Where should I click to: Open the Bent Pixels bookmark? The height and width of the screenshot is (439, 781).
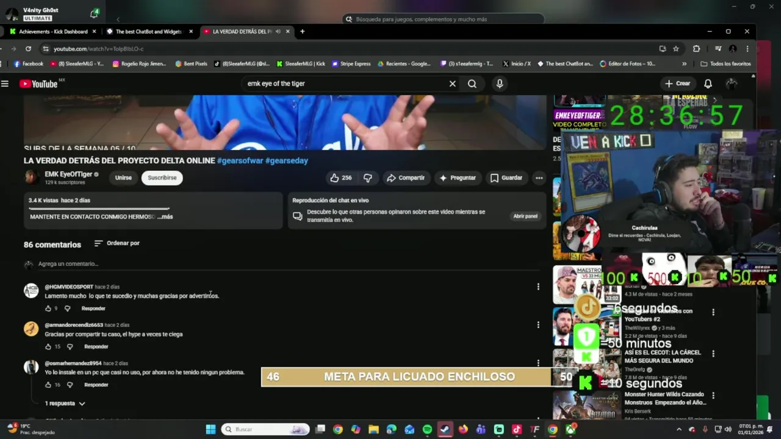(x=191, y=63)
